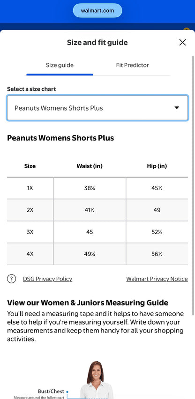The width and height of the screenshot is (195, 399).
Task: Open the DSG Privacy Policy link
Action: [48, 279]
